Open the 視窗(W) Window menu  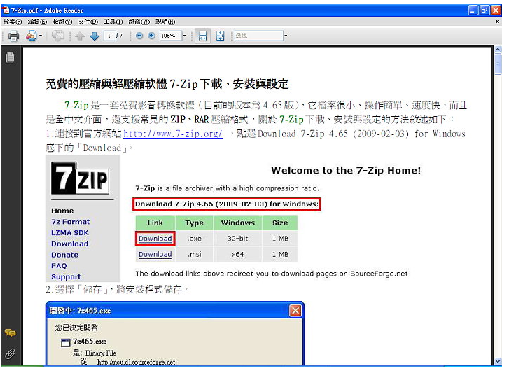[x=139, y=22]
